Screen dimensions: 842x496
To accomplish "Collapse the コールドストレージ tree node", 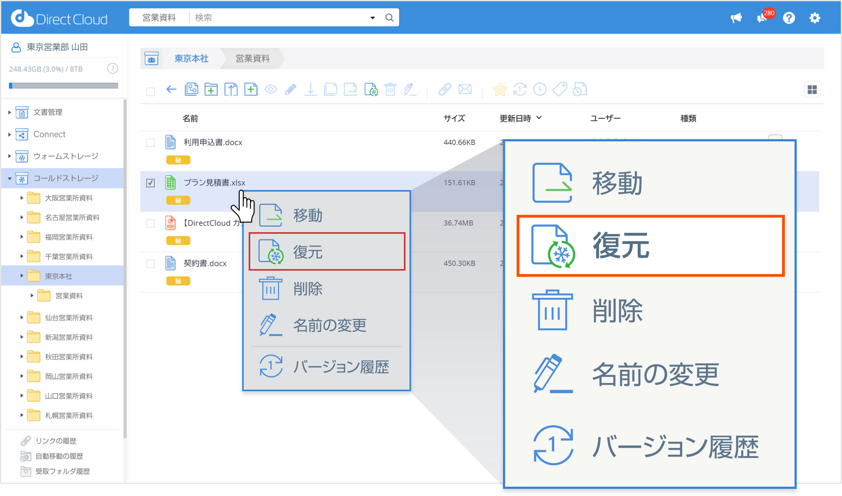I will click(10, 179).
